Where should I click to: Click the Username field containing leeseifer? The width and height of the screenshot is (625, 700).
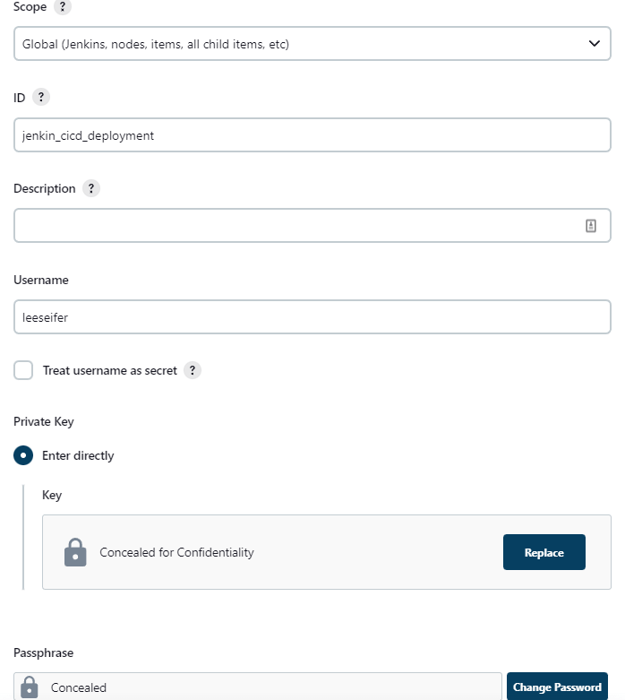(312, 316)
